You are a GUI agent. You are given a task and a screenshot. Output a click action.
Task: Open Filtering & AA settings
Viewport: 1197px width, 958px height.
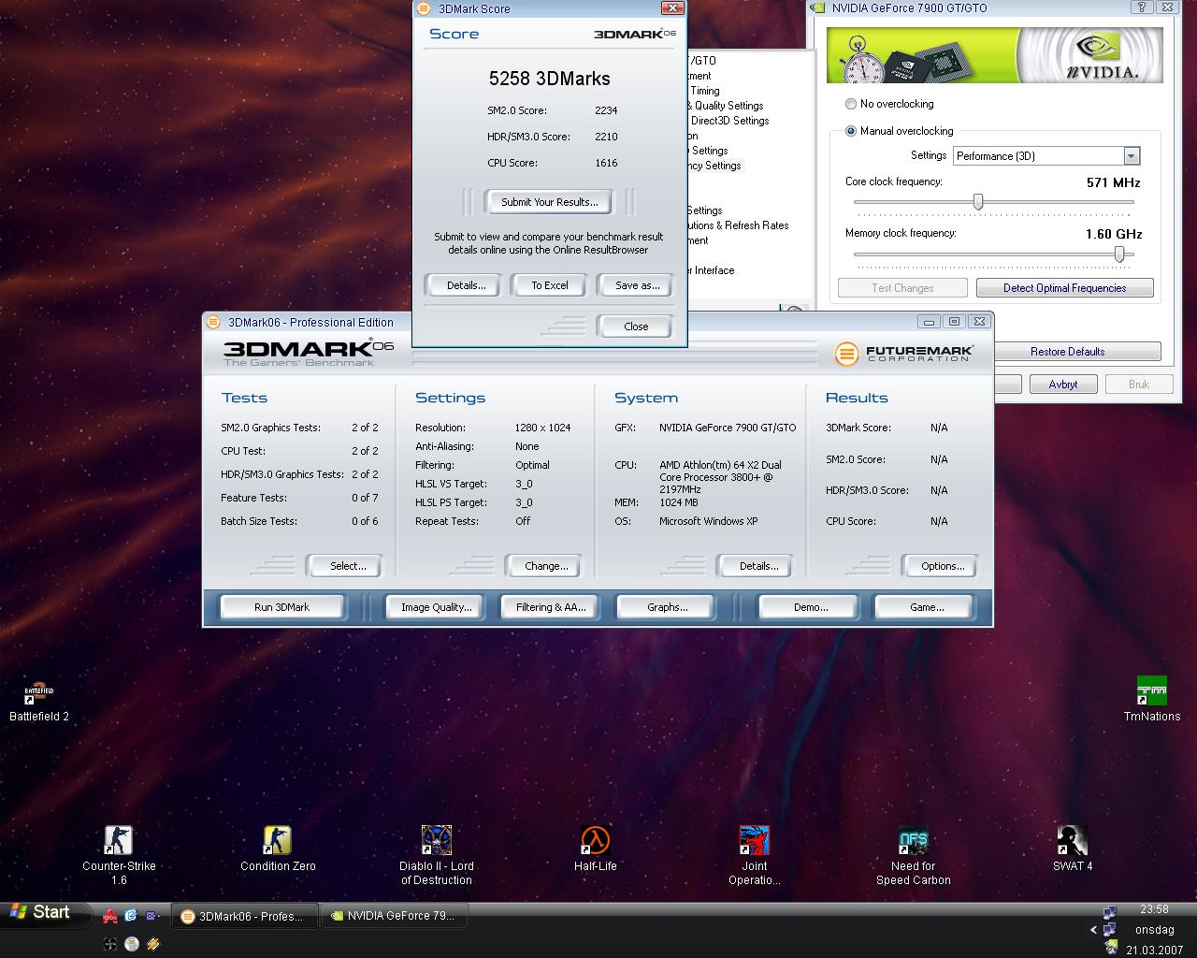[x=551, y=607]
